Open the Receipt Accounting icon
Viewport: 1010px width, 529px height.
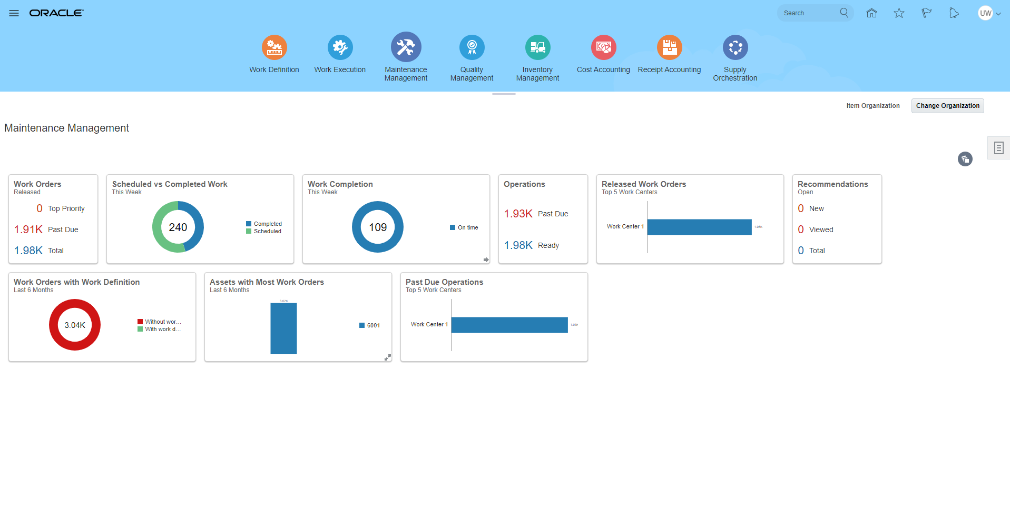[x=669, y=47]
